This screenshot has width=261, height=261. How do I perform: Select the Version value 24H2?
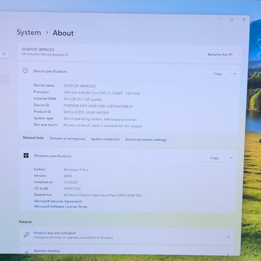pos(68,176)
